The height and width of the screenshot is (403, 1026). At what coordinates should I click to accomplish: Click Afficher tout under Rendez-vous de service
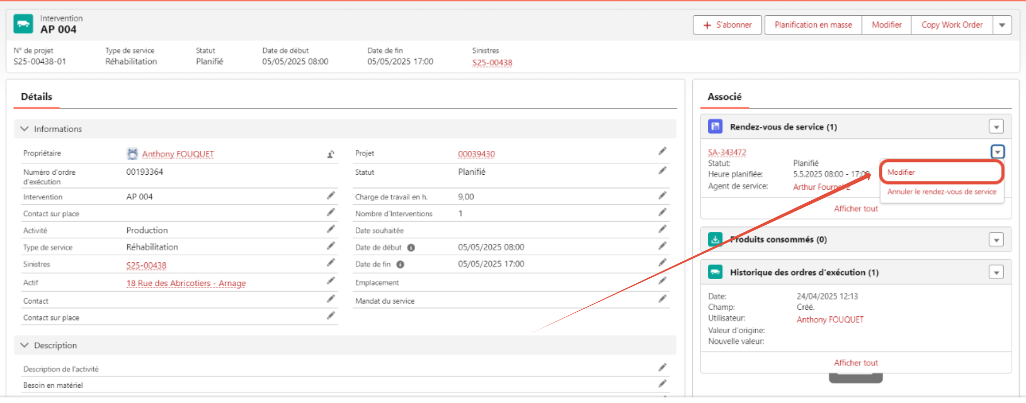coord(855,208)
